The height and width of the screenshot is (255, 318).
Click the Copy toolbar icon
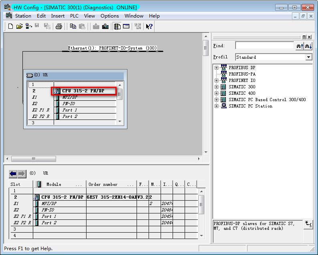(x=73, y=26)
